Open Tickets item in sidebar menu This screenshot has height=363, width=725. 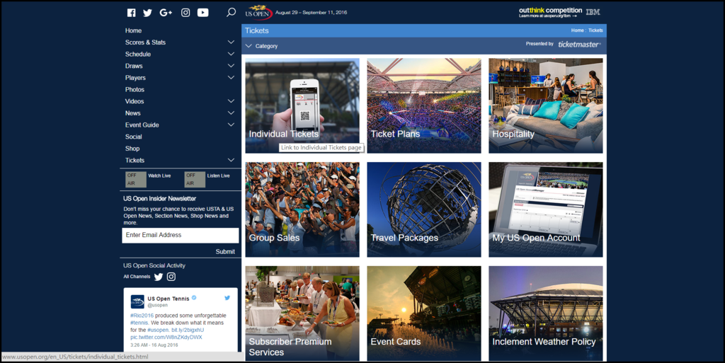tap(135, 160)
